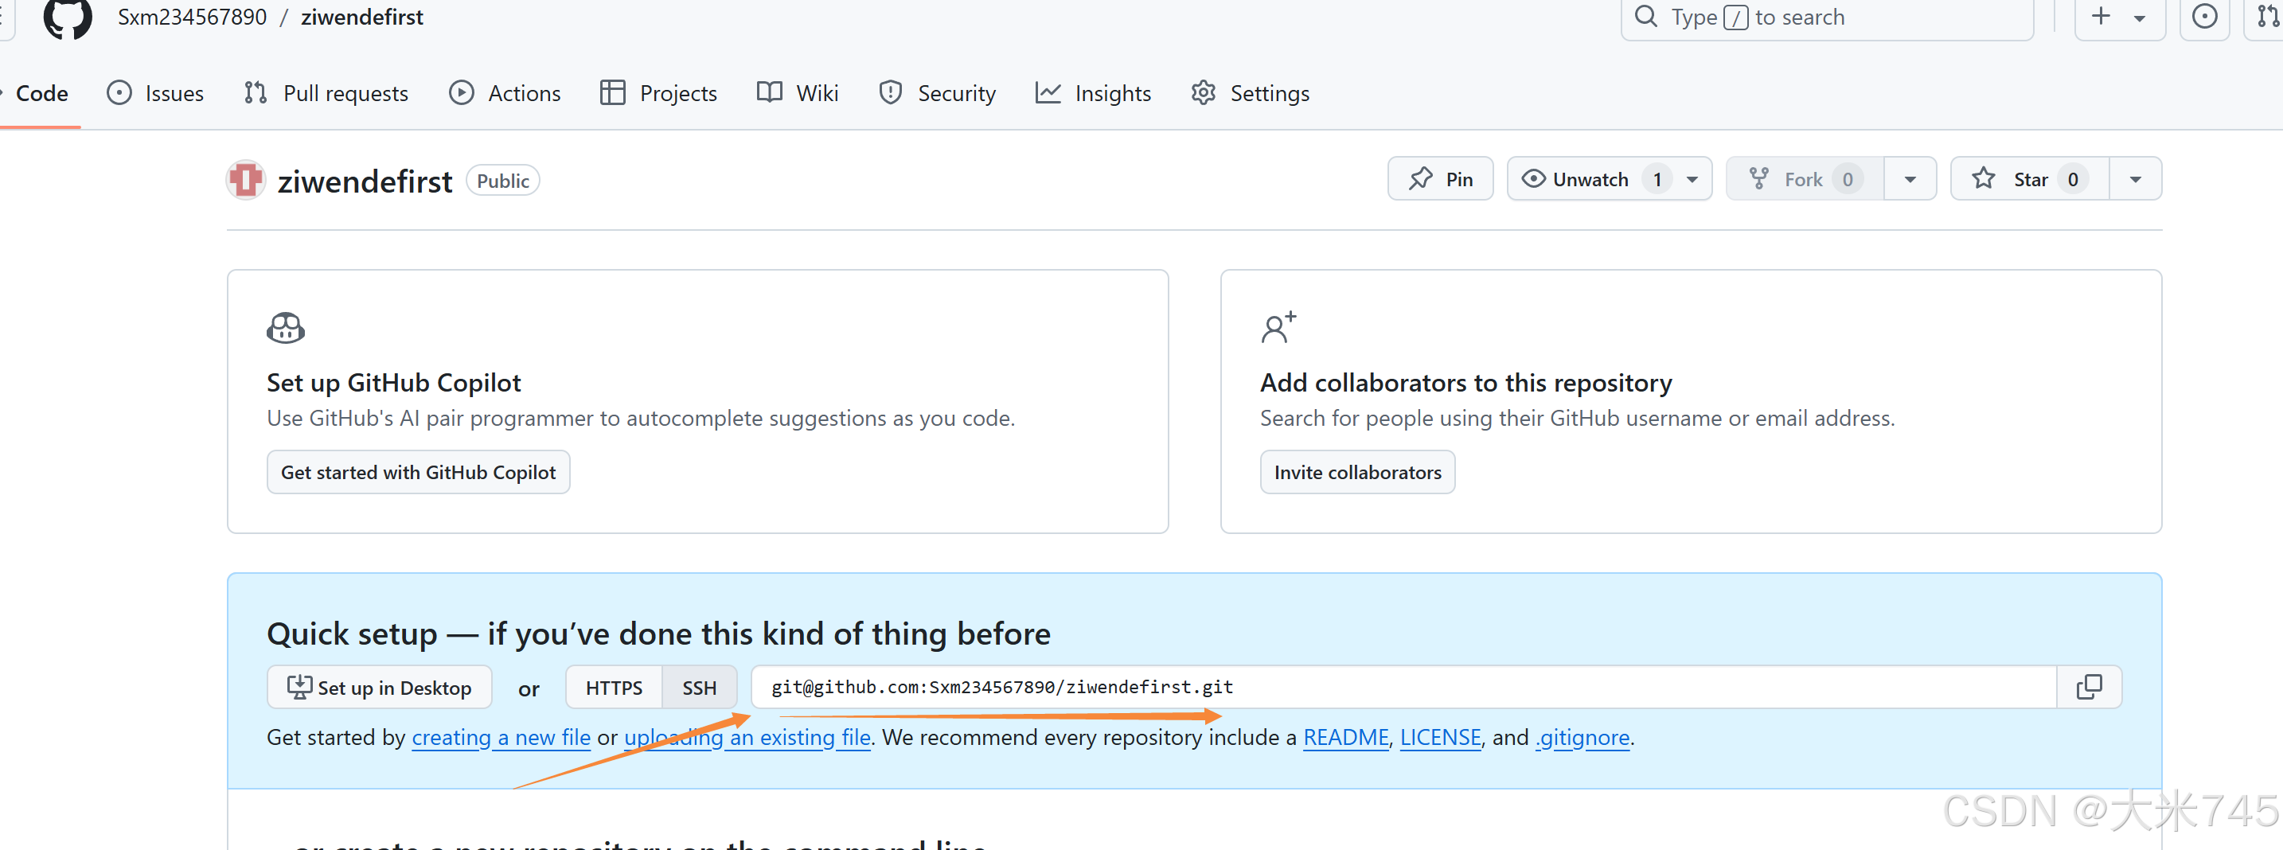Viewport: 2283px width, 850px height.
Task: Open Insights via the graph icon
Action: click(x=1048, y=92)
